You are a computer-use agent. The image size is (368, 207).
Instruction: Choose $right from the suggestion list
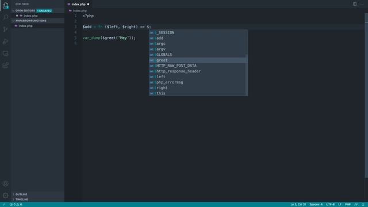tap(198, 88)
